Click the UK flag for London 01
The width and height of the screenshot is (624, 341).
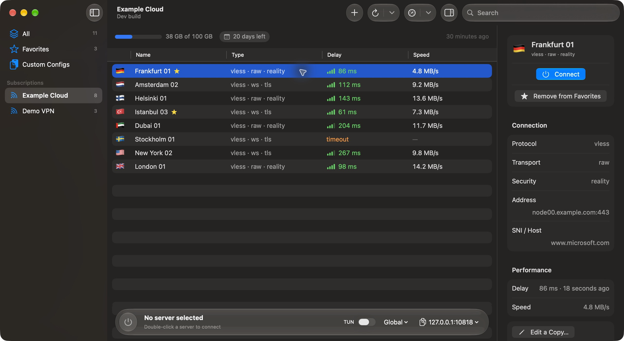[120, 166]
